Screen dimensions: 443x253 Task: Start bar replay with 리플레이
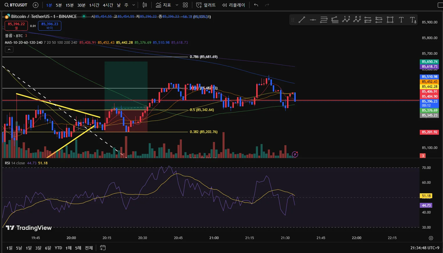(234, 5)
